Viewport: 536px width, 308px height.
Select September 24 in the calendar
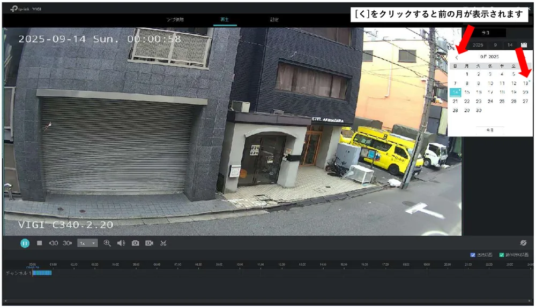coord(490,101)
